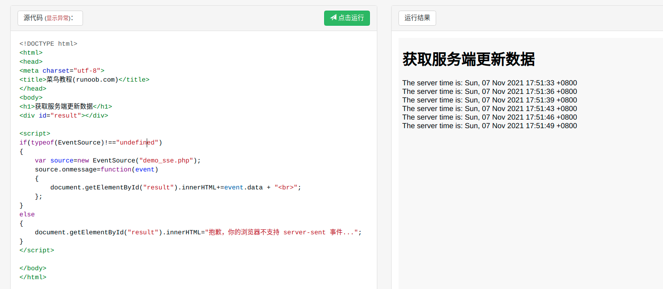Click the server time 17:51:33 result line
This screenshot has width=663, height=289.
click(490, 83)
